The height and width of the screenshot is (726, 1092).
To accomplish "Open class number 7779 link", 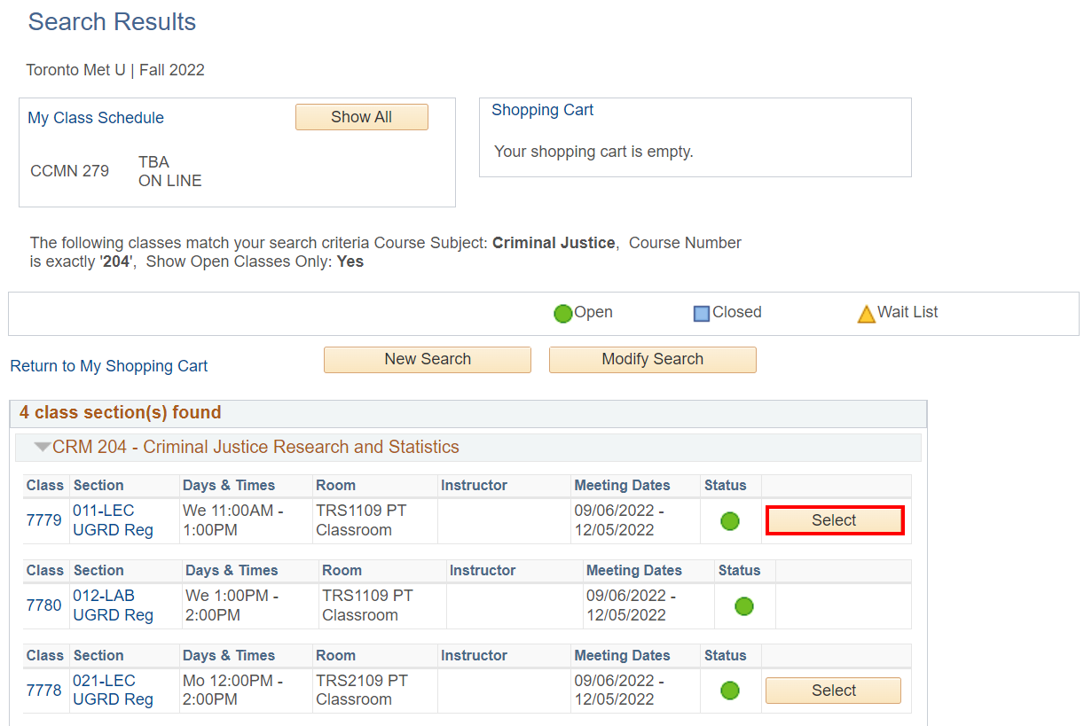I will [x=44, y=520].
